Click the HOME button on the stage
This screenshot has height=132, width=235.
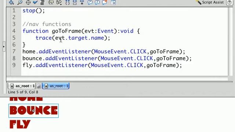26,99
